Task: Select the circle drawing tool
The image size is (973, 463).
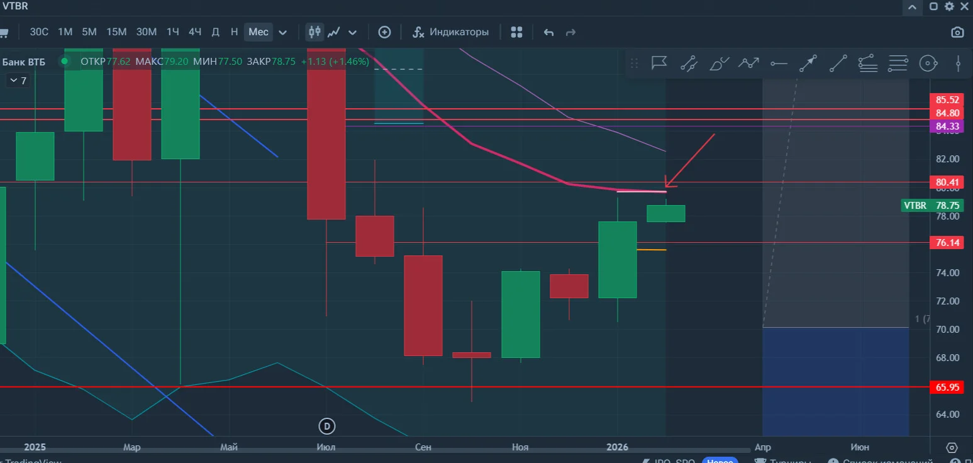Action: (x=928, y=63)
